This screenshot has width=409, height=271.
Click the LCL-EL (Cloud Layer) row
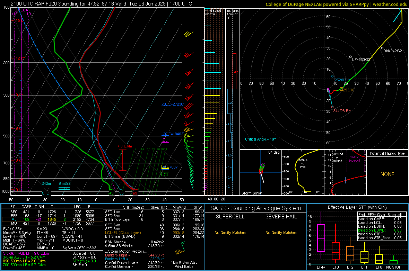click(155, 233)
